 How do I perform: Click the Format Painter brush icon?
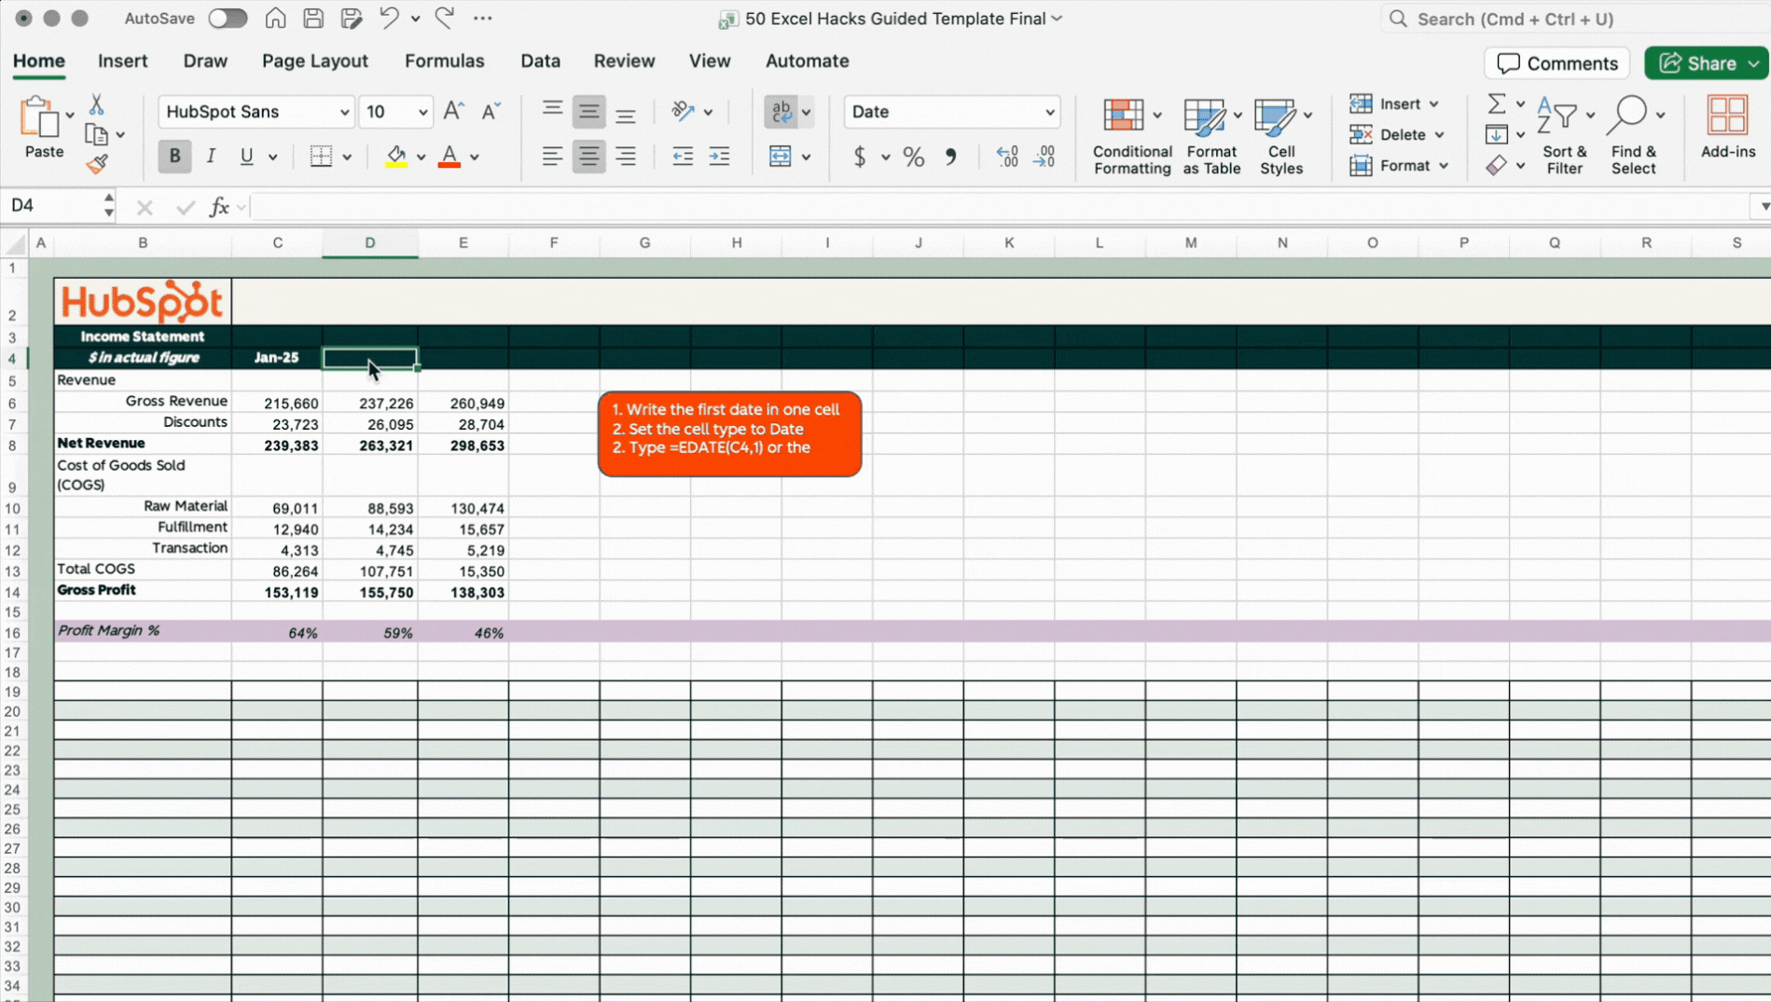[97, 164]
